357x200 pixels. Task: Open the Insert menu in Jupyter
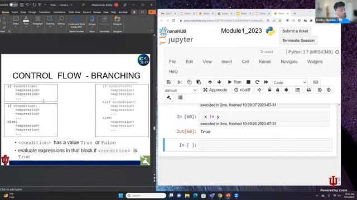(227, 62)
